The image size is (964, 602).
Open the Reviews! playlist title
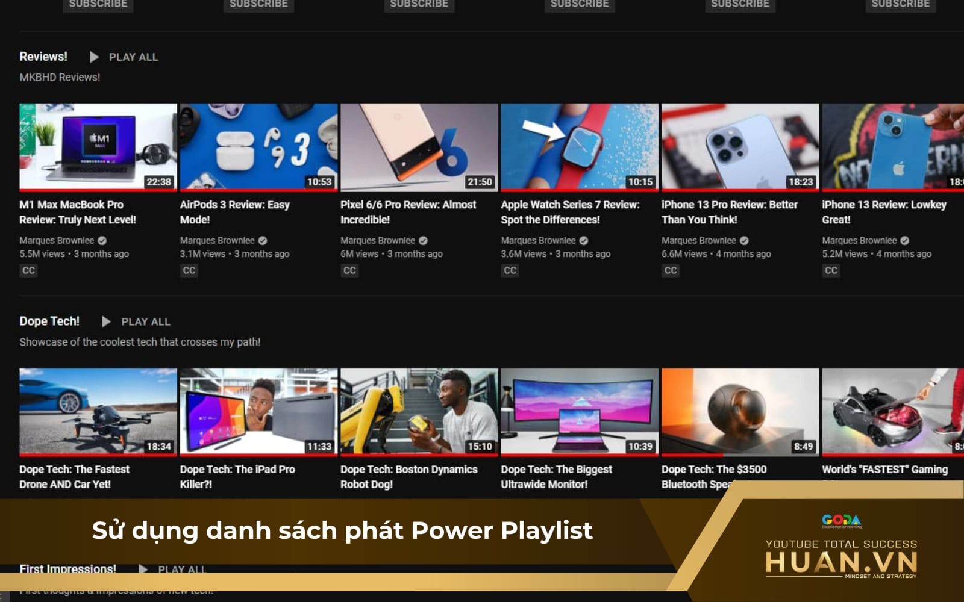(43, 57)
